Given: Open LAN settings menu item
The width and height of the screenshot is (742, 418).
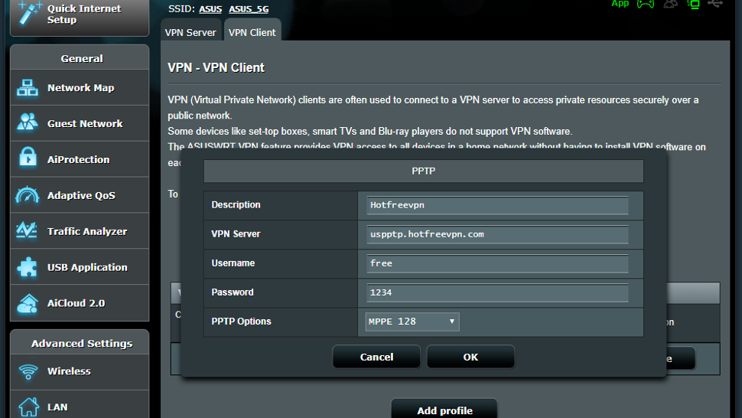Looking at the screenshot, I should point(80,405).
